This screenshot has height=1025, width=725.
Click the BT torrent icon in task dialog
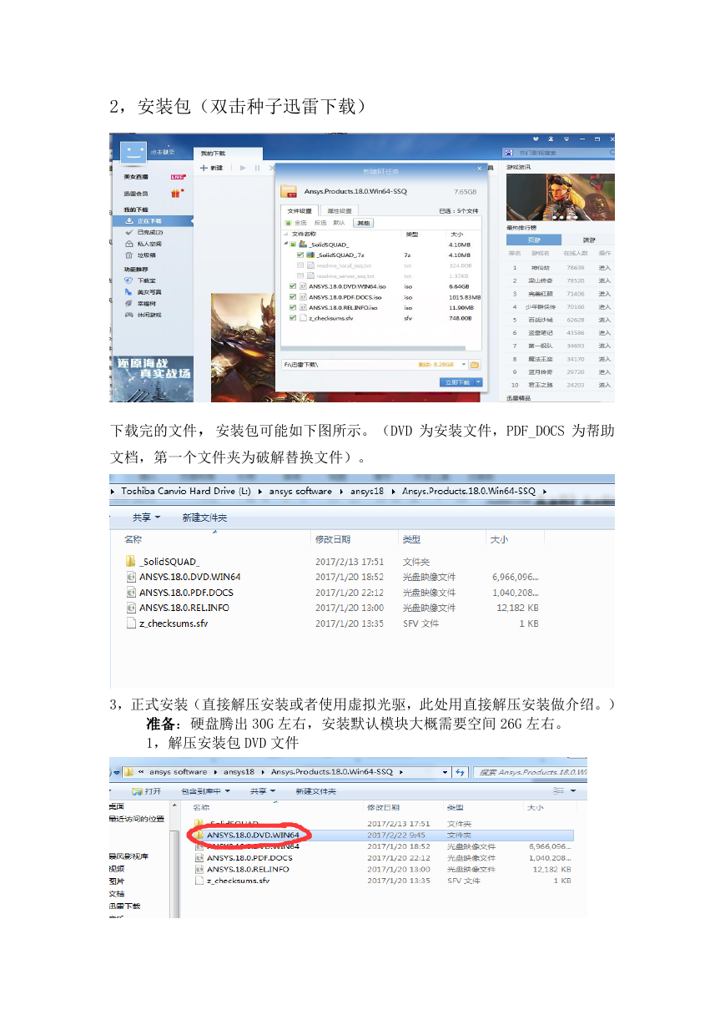click(x=289, y=191)
